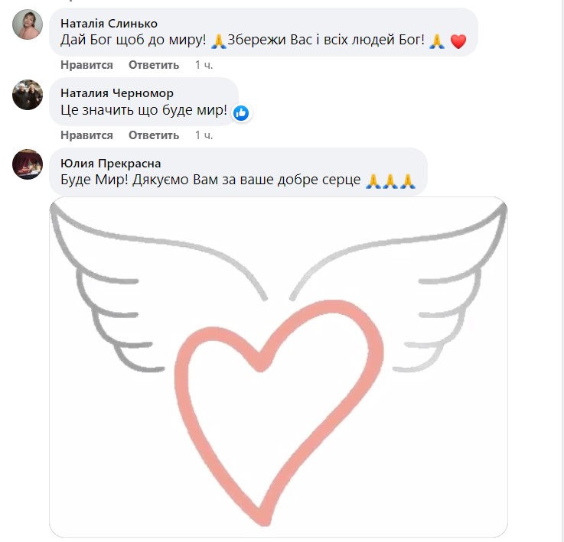
Task: Click the red heart emoji in Слинько's comment
Action: pyautogui.click(x=458, y=41)
